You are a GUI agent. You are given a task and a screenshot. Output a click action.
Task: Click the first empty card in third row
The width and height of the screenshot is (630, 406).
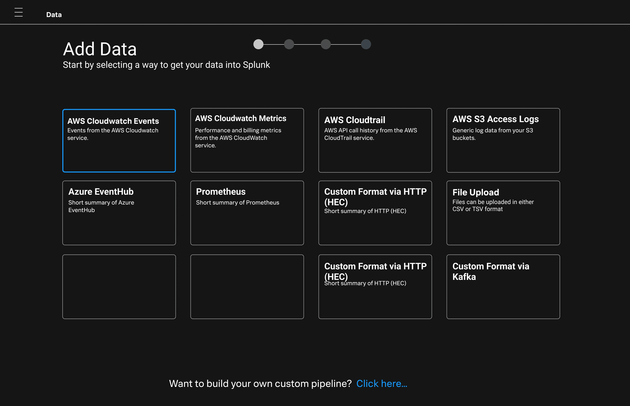tap(119, 287)
